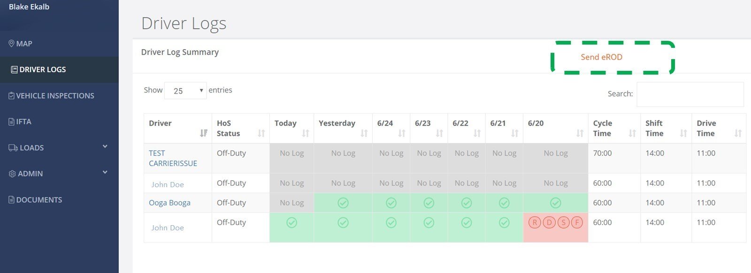Screen dimensions: 751x273
Task: Open the show entries count dropdown
Action: click(185, 91)
